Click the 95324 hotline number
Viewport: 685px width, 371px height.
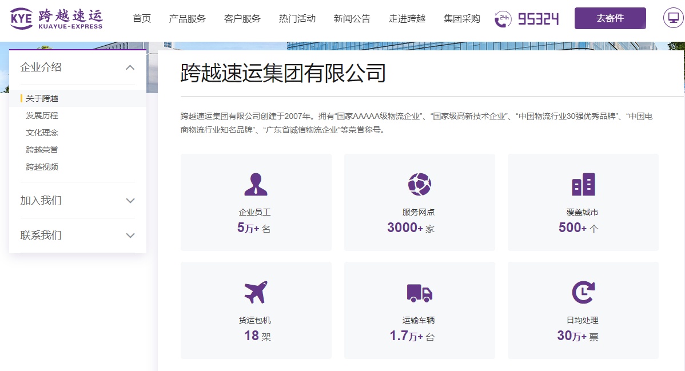point(538,19)
